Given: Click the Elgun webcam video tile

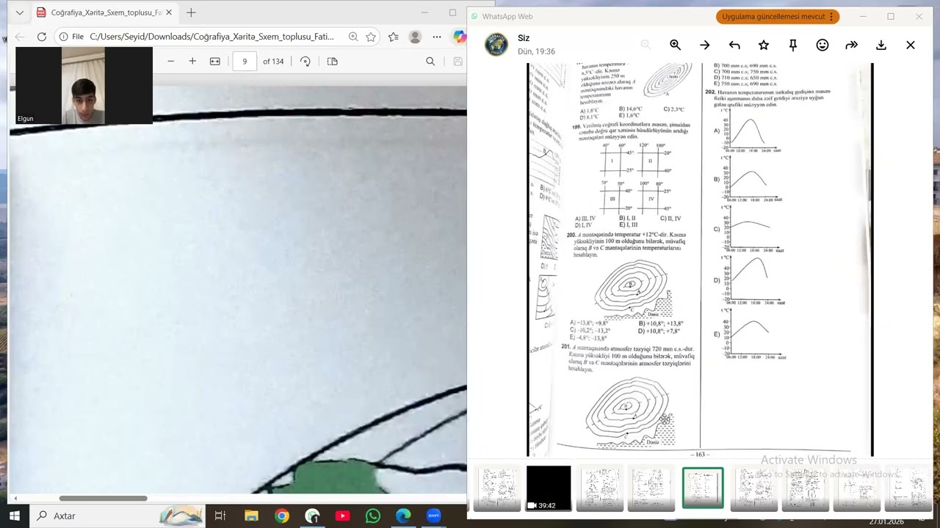Looking at the screenshot, I should (84, 85).
